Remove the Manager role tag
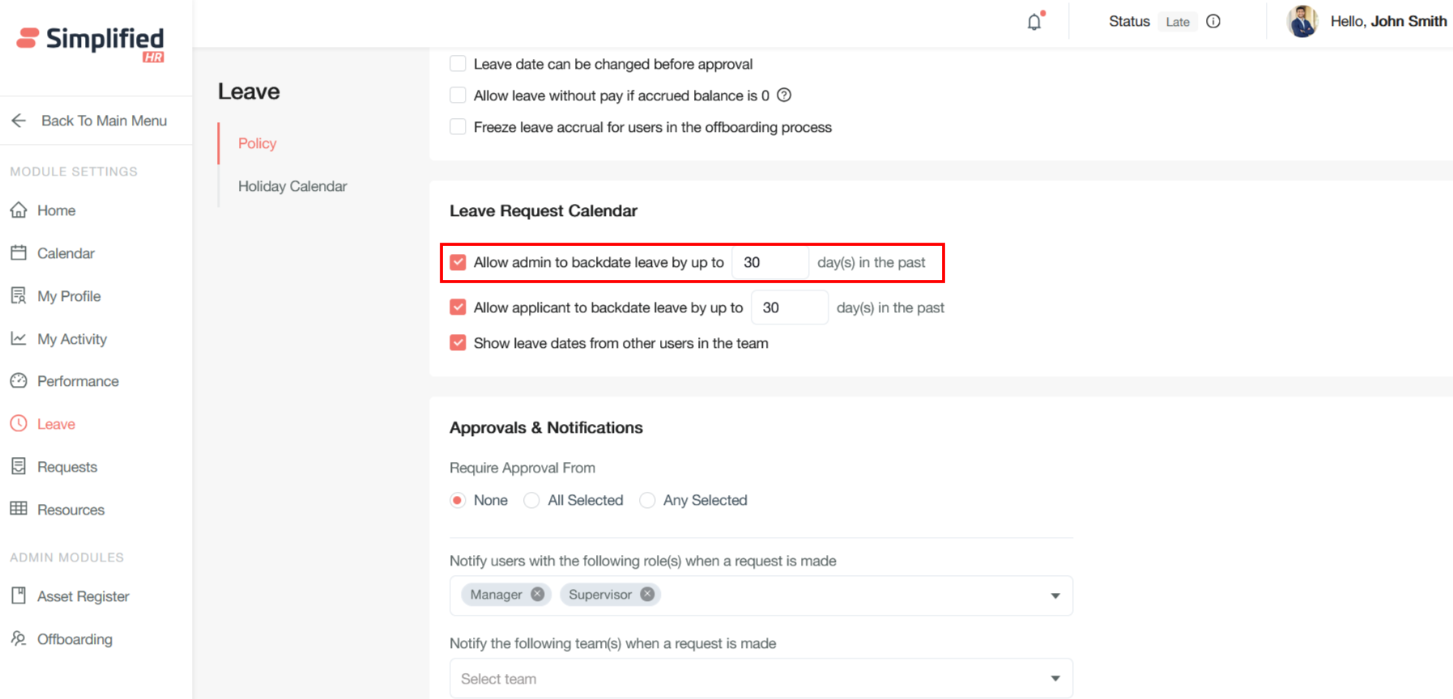1453x699 pixels. coord(538,595)
